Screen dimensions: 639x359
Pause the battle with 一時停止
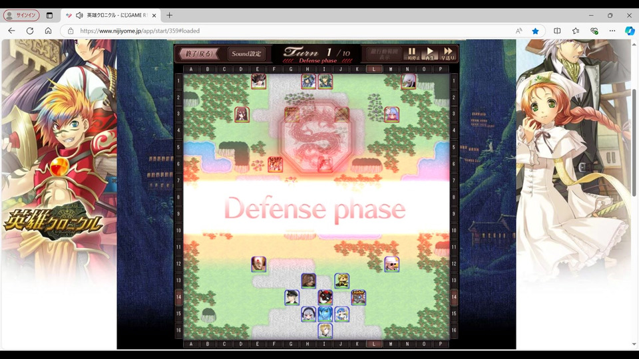[411, 53]
